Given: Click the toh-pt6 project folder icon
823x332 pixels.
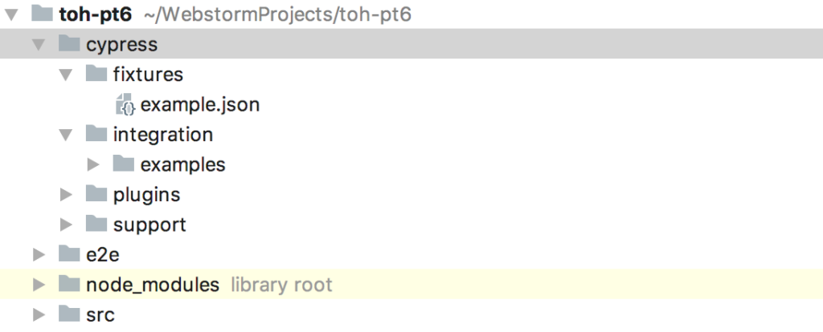Looking at the screenshot, I should pyautogui.click(x=42, y=14).
